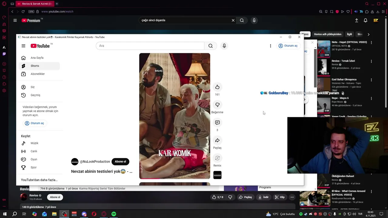Open the Opera extensions puzzle icon
This screenshot has height=218, width=388.
coord(367,12)
